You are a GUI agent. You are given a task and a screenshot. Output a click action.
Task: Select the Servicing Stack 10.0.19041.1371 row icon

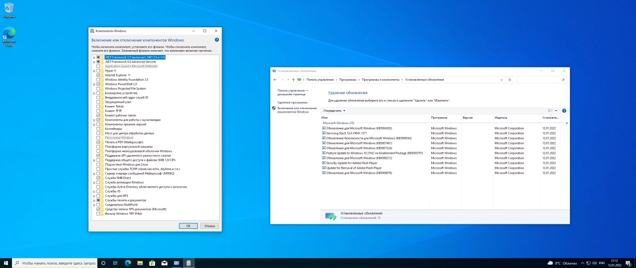tap(324, 133)
